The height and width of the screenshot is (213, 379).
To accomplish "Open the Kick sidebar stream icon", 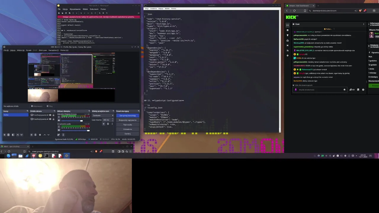I will 288,25.
